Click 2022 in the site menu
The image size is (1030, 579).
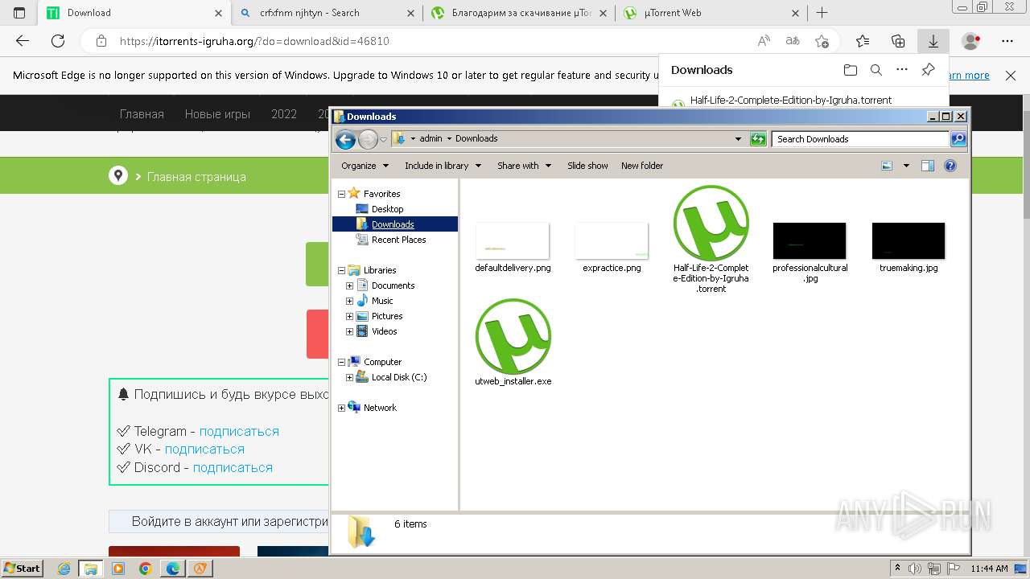[x=284, y=114]
